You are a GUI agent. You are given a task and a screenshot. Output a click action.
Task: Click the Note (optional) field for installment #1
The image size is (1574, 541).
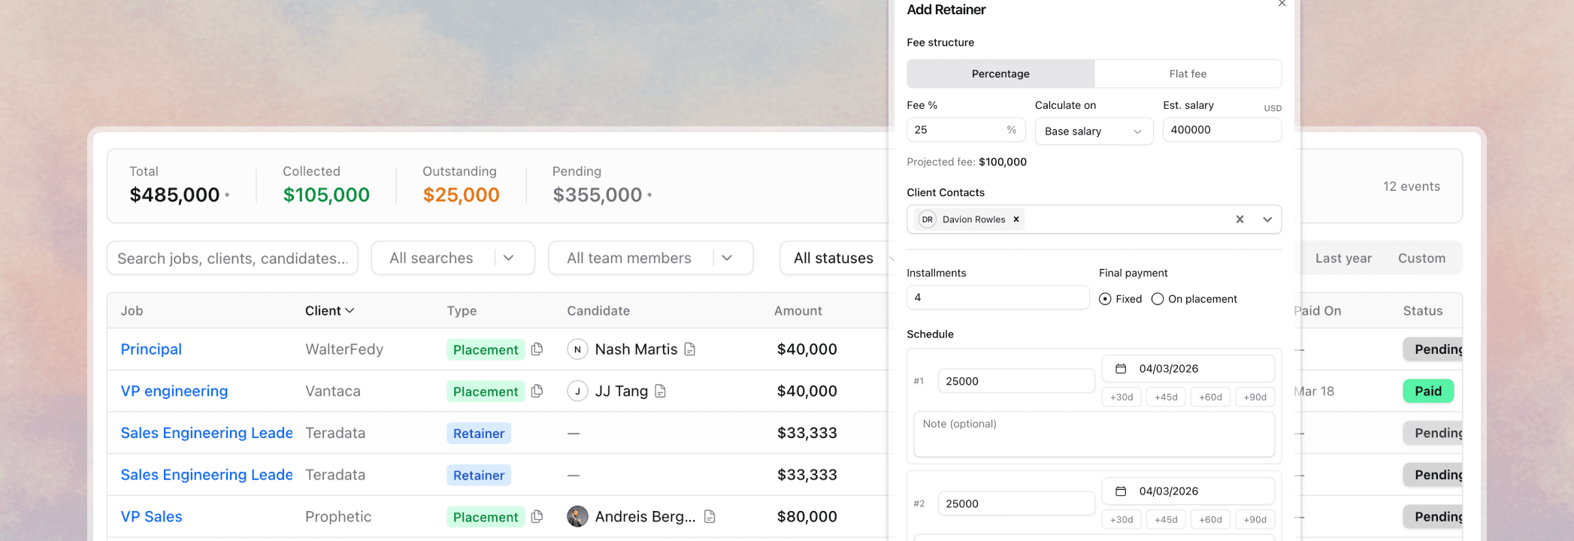pyautogui.click(x=1094, y=434)
